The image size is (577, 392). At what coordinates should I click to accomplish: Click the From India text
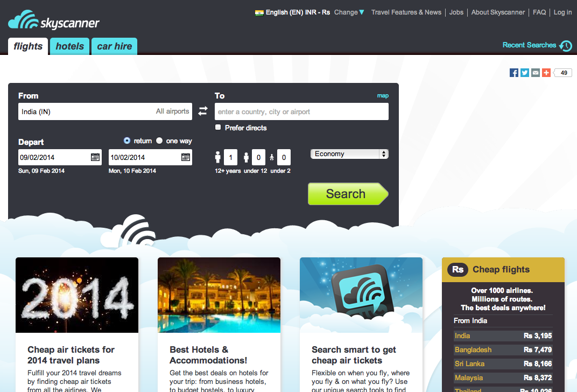tap(470, 320)
